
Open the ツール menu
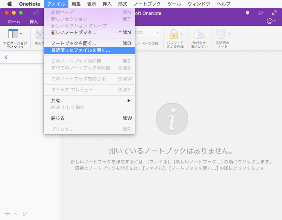click(x=174, y=4)
